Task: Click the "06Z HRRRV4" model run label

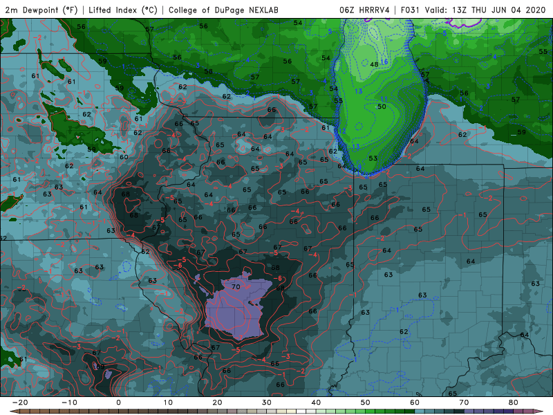Action: pos(364,10)
